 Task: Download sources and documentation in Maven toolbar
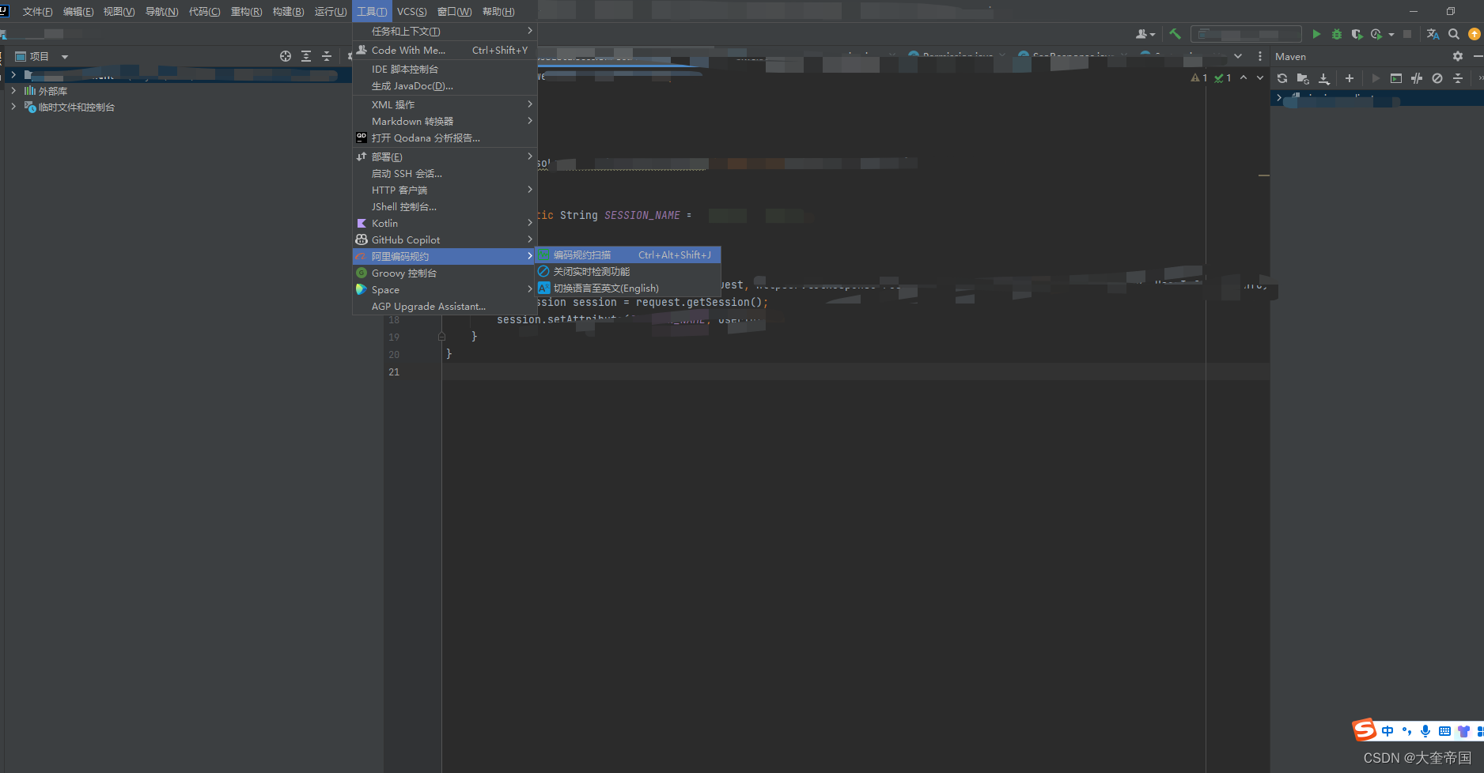[x=1324, y=78]
